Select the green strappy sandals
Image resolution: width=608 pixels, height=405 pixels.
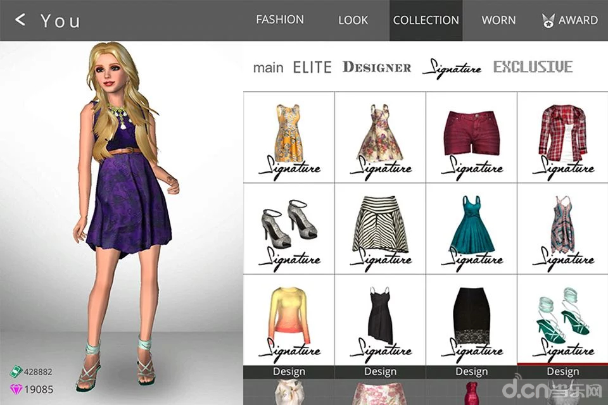point(562,320)
